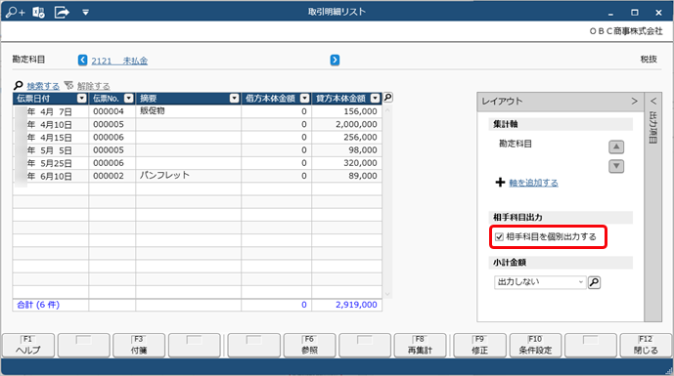Click the 検索する link
The width and height of the screenshot is (674, 376).
(x=43, y=86)
